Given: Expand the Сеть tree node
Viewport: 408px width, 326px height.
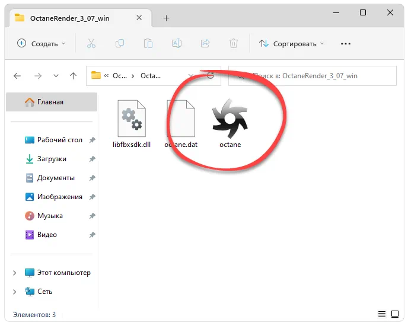Looking at the screenshot, I should [15, 292].
